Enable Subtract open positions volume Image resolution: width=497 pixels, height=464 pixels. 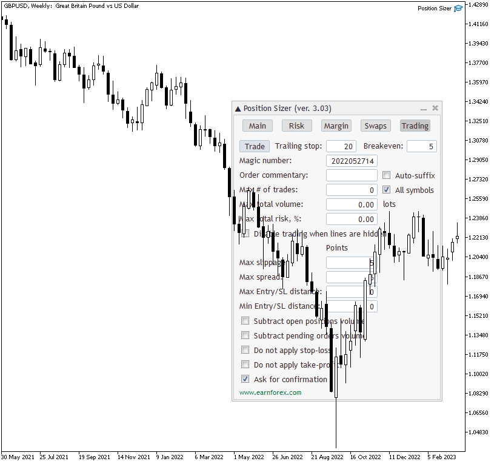[x=245, y=321]
